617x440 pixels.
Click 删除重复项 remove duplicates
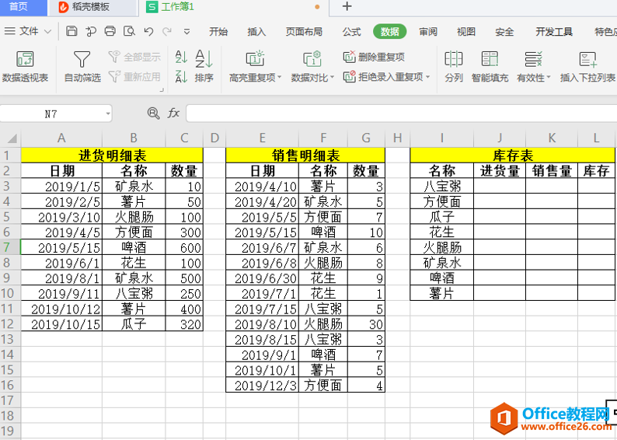tap(374, 57)
